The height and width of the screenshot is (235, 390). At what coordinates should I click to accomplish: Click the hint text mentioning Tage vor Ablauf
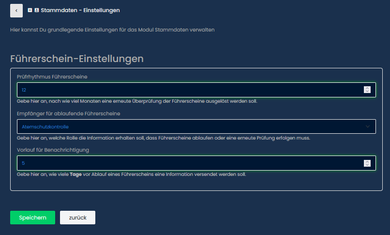click(x=131, y=174)
